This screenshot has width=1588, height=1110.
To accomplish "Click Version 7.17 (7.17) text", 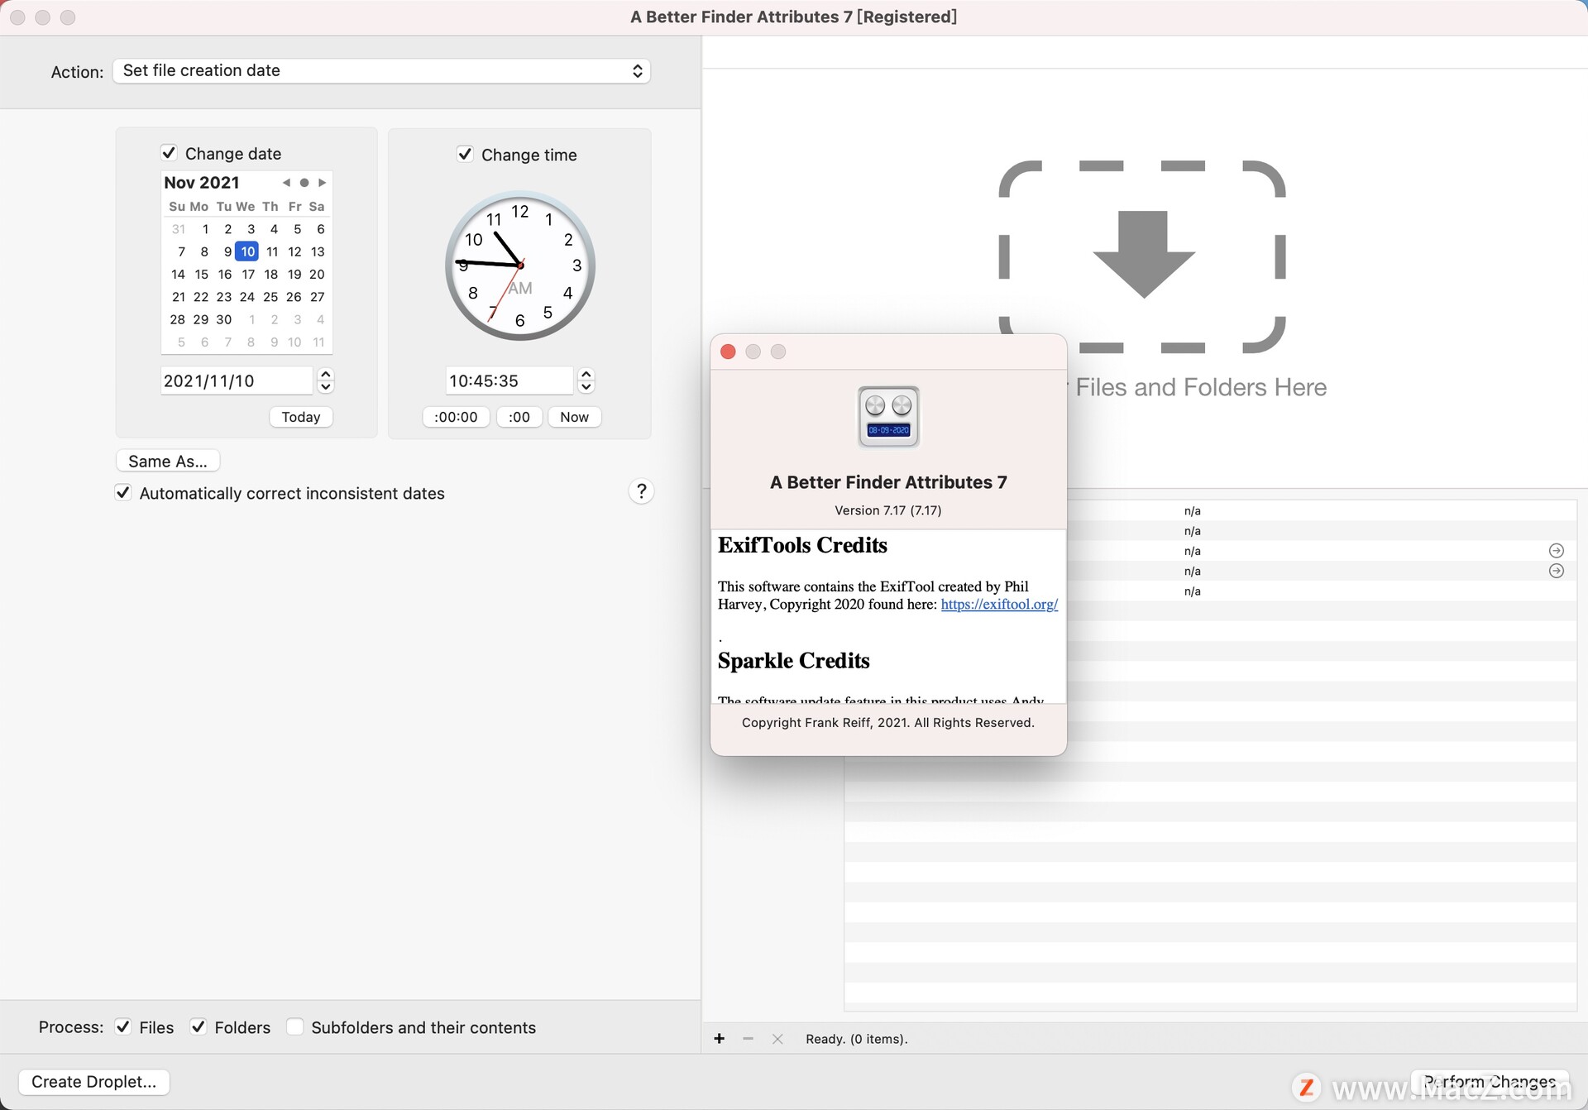I will click(888, 510).
